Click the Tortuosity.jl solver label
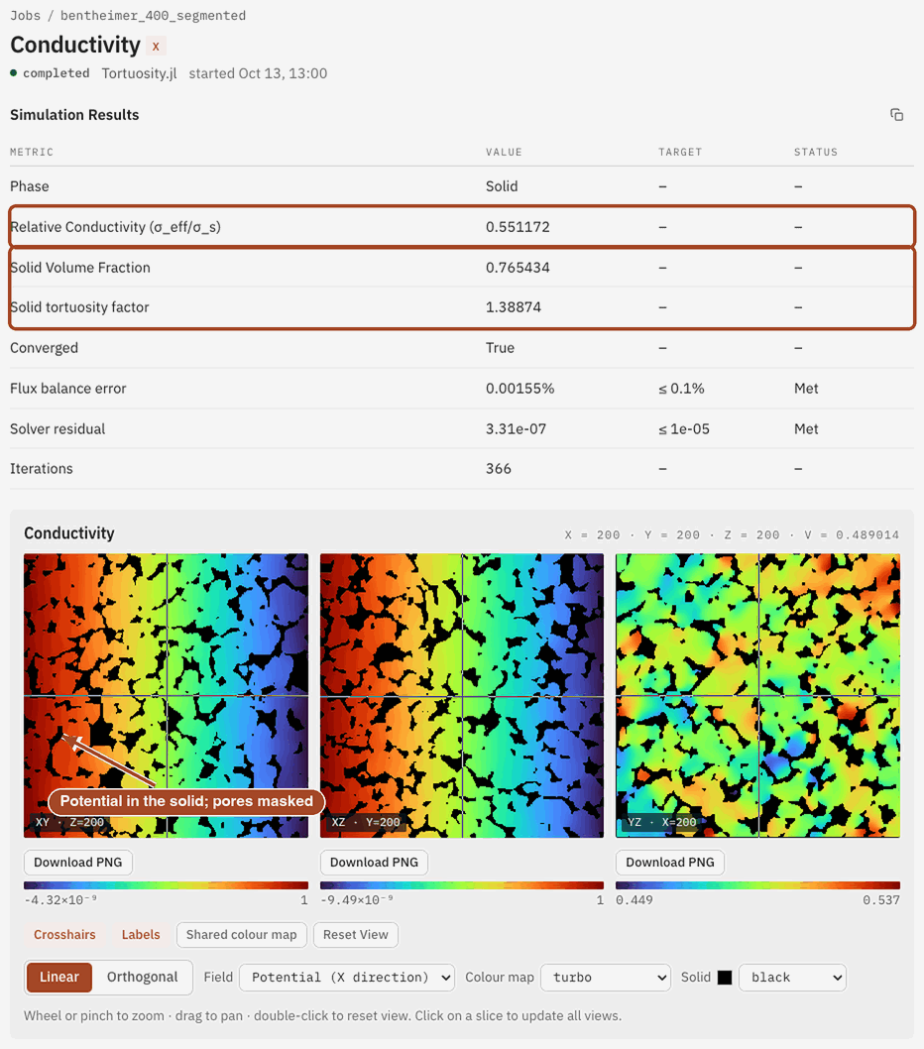 (139, 73)
